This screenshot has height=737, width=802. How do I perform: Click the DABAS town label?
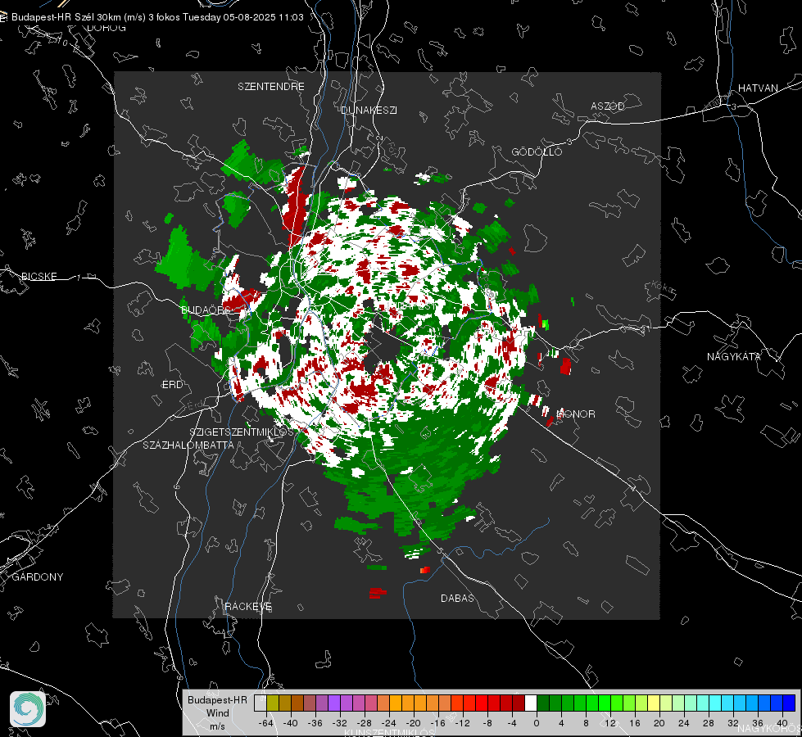457,599
